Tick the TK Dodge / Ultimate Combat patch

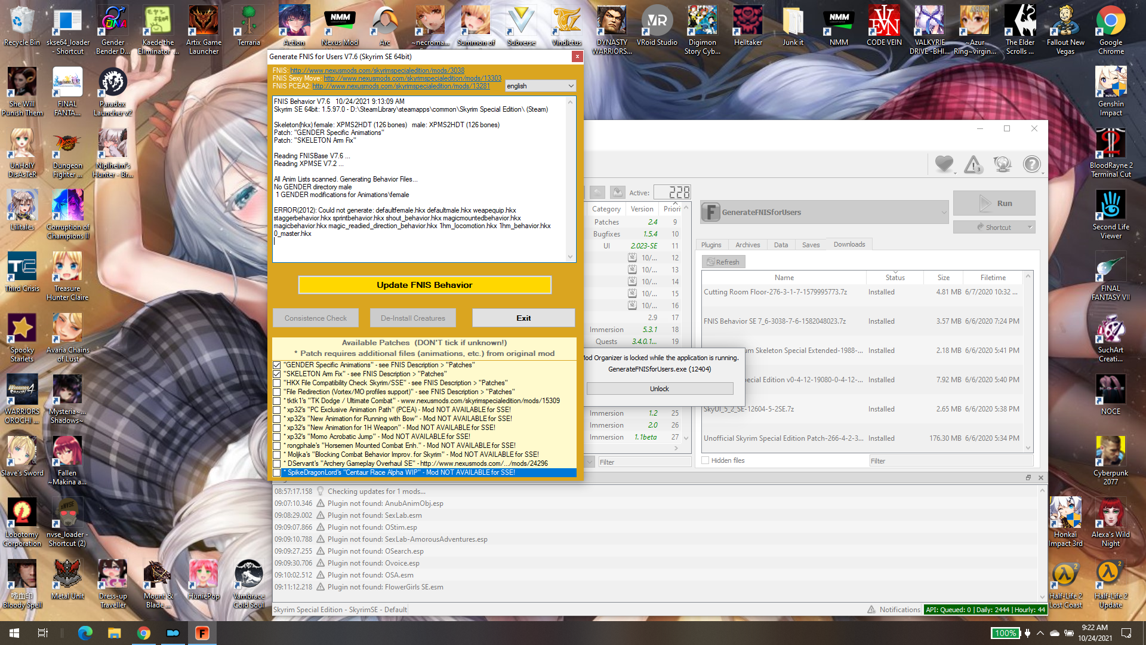[277, 401]
